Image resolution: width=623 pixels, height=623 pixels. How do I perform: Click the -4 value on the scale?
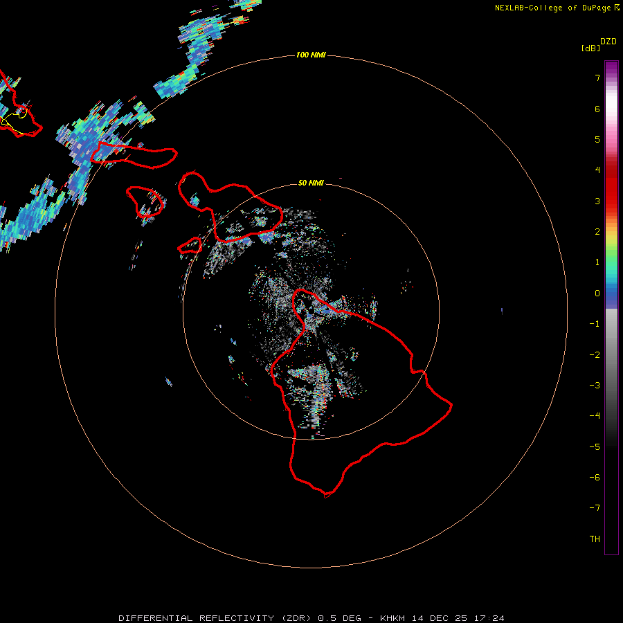(x=595, y=416)
